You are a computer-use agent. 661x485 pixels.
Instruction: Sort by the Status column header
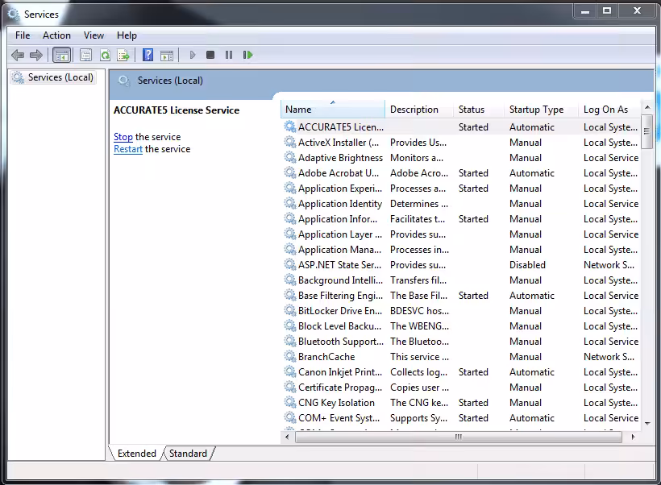point(479,110)
